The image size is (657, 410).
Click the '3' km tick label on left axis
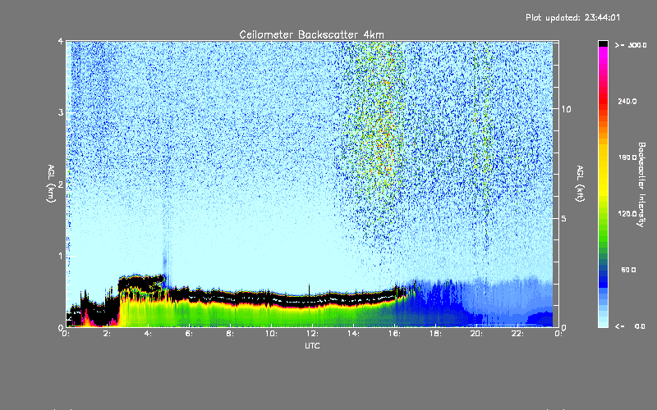tap(61, 112)
